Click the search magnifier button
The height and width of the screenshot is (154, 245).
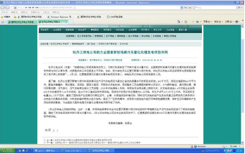(x=239, y=7)
